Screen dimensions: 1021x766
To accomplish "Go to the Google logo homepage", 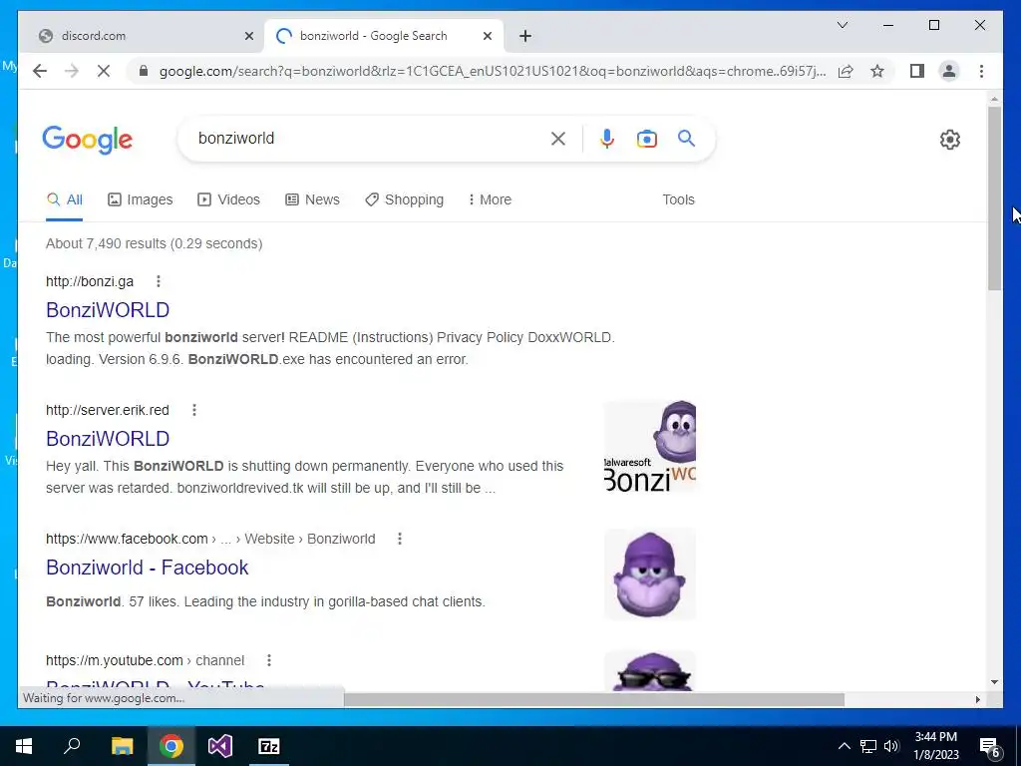I will 88,140.
